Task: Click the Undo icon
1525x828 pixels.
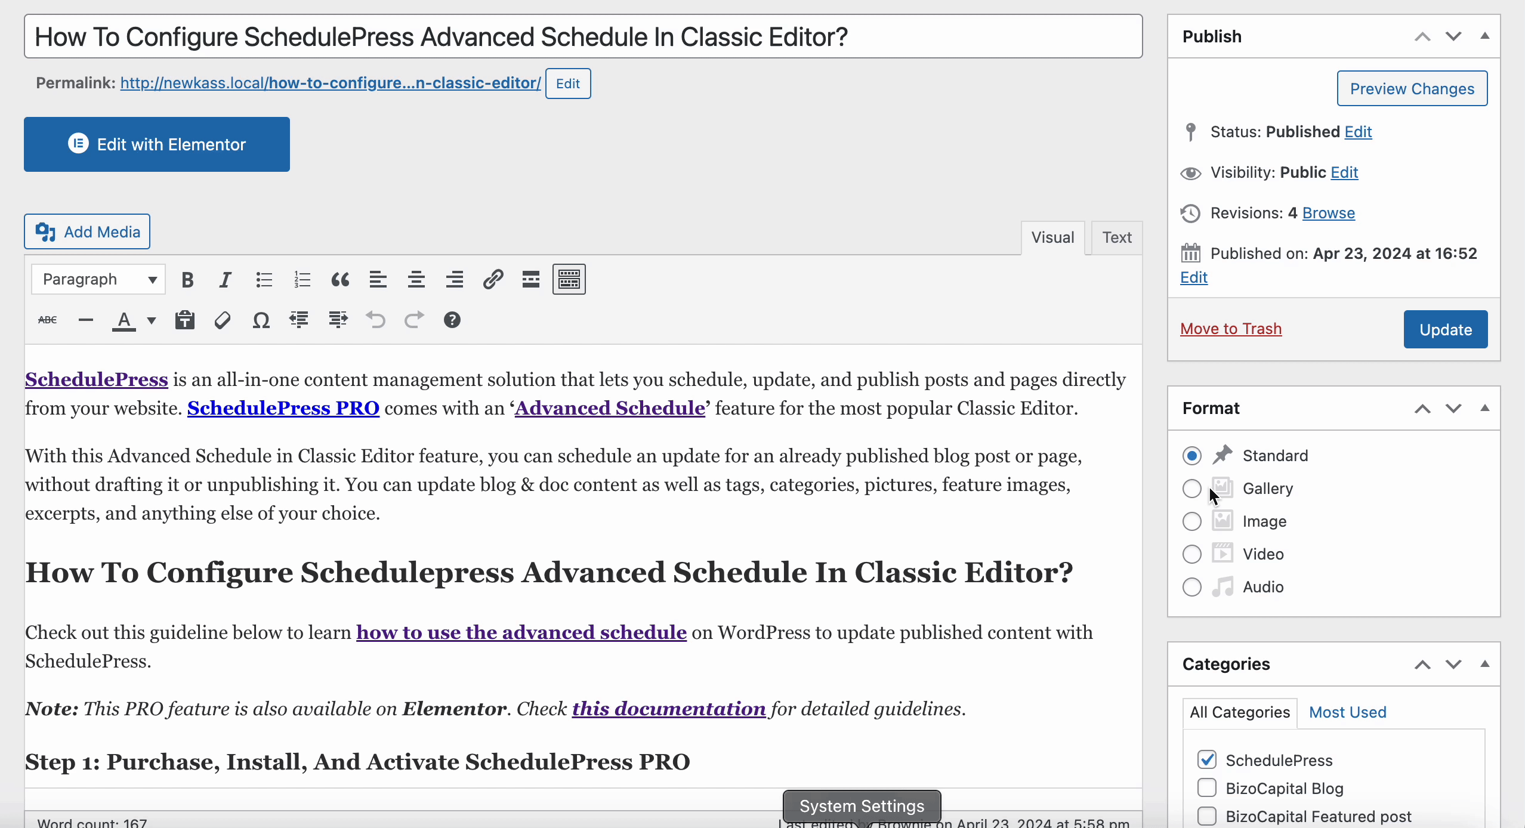Action: (x=376, y=319)
